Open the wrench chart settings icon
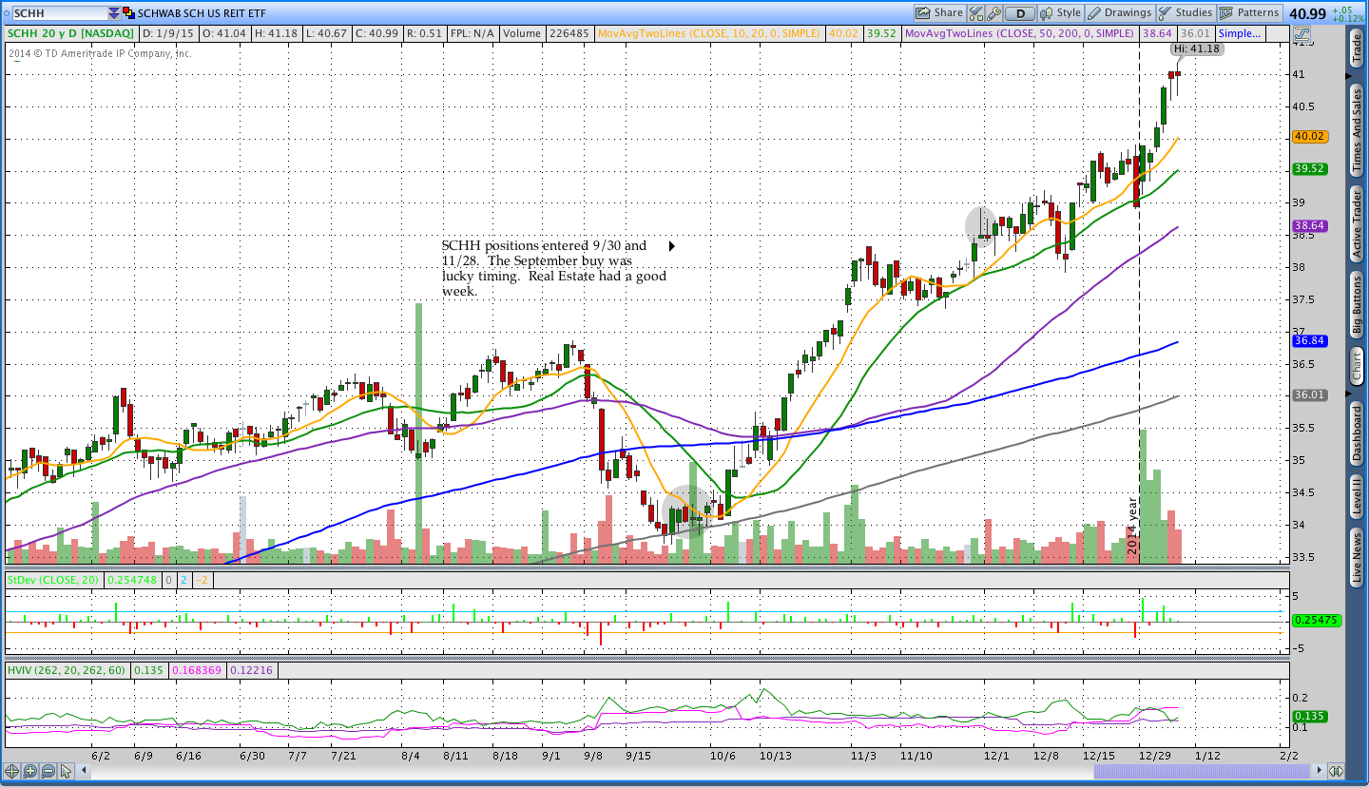The height and width of the screenshot is (788, 1369). [993, 13]
